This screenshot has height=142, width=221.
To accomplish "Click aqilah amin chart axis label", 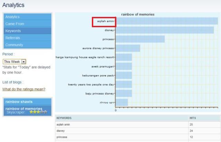I will tap(104, 21).
